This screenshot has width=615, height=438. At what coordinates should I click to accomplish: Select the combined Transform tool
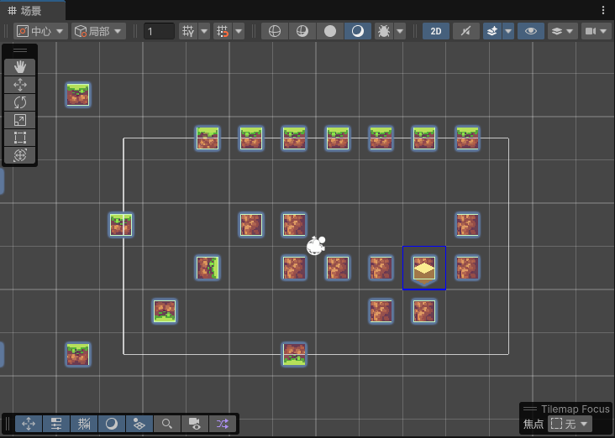point(20,155)
